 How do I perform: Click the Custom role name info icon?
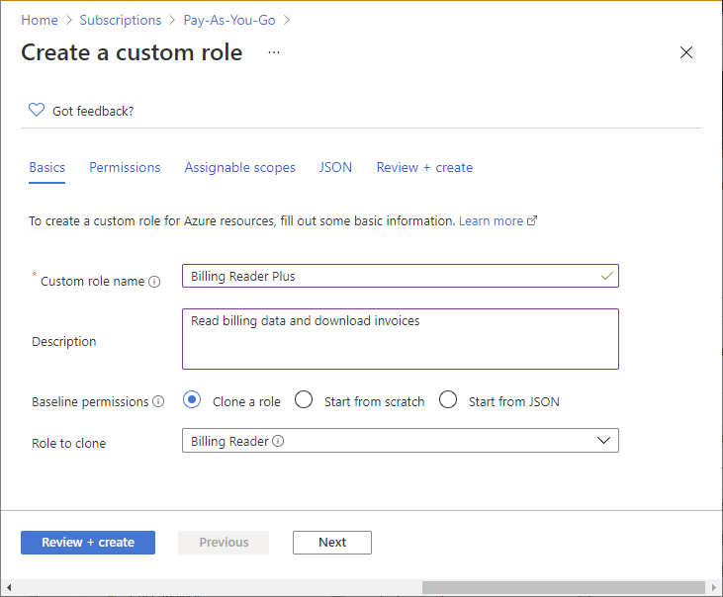[x=154, y=282]
